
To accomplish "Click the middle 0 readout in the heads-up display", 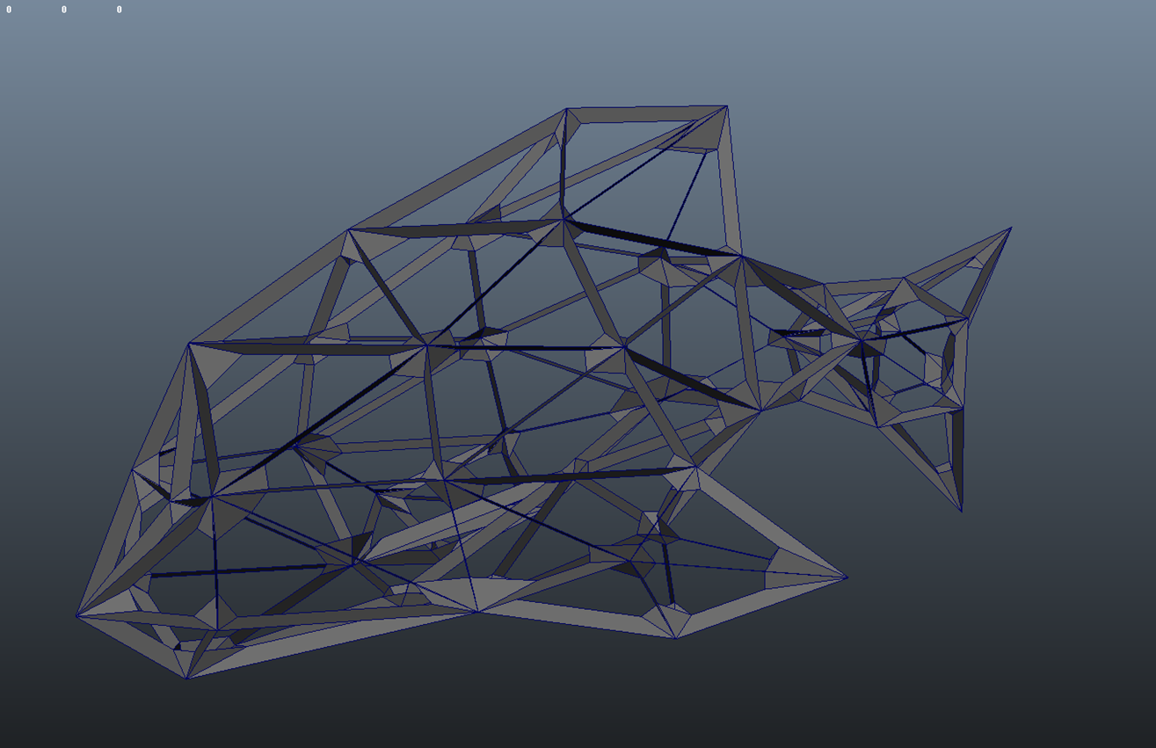I will 64,10.
